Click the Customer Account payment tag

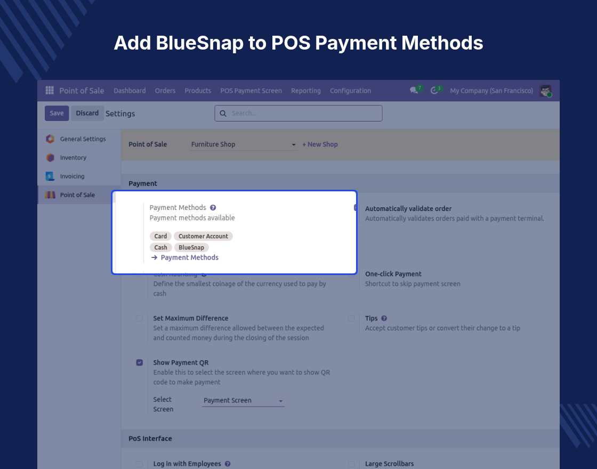(203, 237)
